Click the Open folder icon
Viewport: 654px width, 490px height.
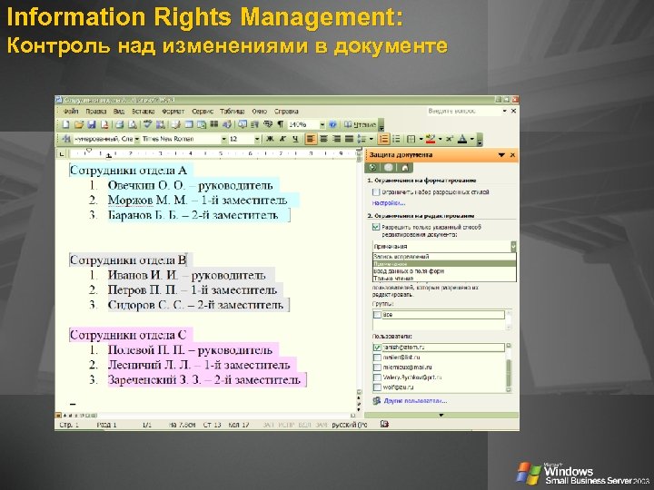coord(78,124)
